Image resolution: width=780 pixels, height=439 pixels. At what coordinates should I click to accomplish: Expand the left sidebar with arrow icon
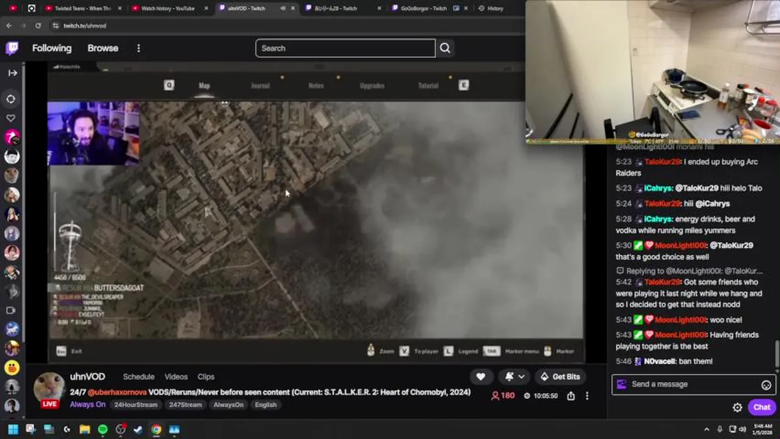click(12, 73)
